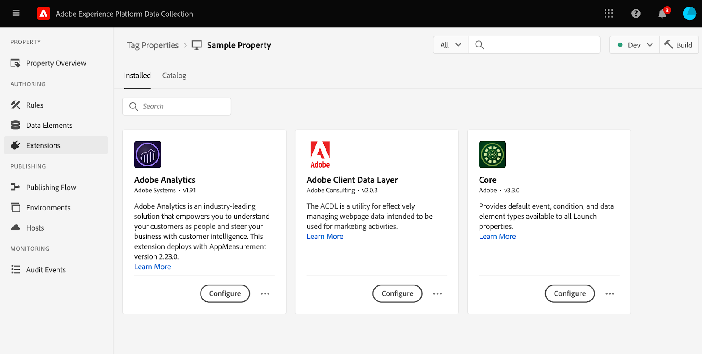Click the Adobe Analytics extension icon
The width and height of the screenshot is (702, 354).
pos(147,155)
